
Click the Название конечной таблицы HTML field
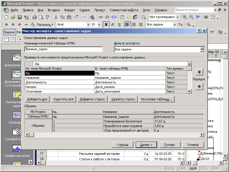[64, 49]
